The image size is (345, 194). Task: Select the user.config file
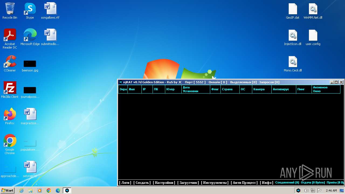[313, 37]
